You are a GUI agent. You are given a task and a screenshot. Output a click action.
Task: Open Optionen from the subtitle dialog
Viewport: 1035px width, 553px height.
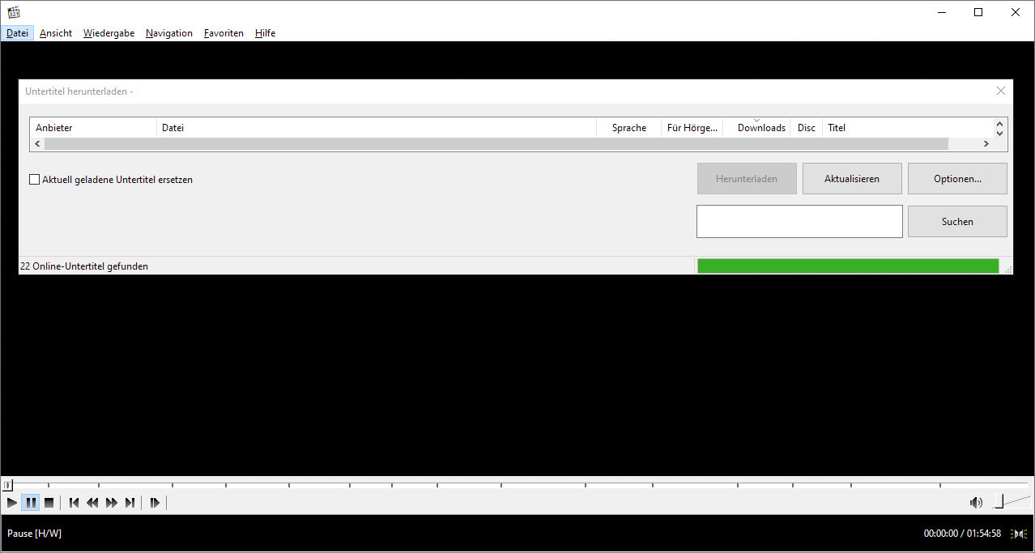coord(957,178)
